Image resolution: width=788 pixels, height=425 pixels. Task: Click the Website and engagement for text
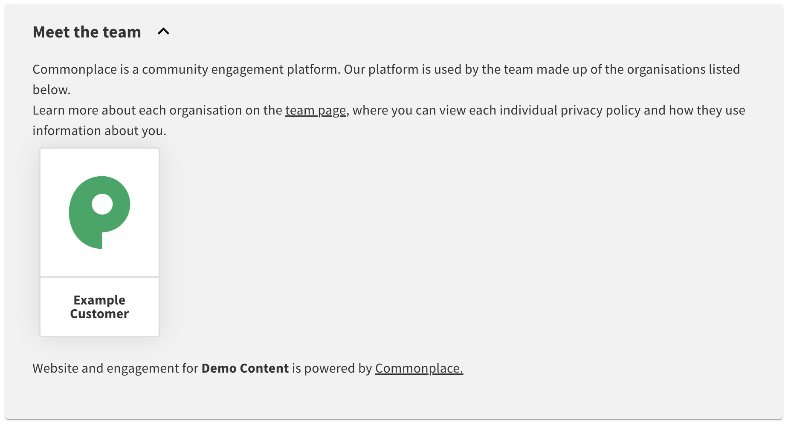[x=115, y=368]
